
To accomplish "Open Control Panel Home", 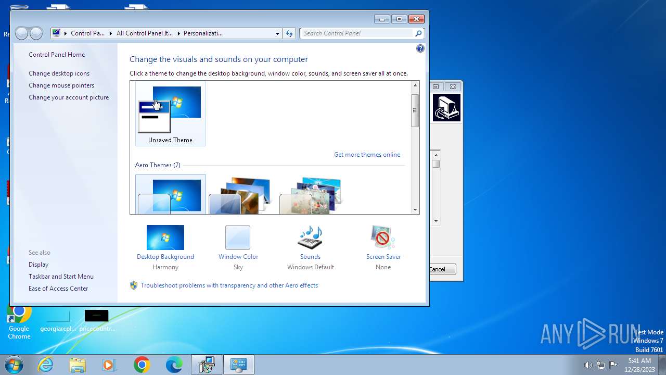I will tap(57, 55).
